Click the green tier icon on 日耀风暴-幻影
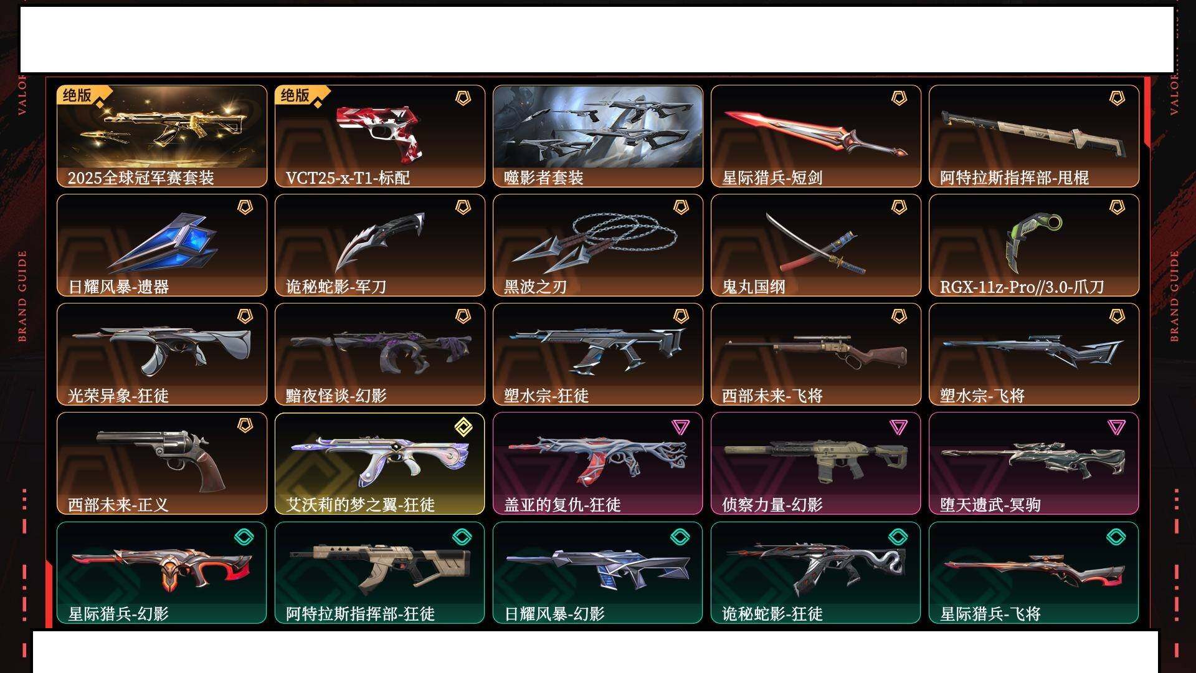Image resolution: width=1196 pixels, height=673 pixels. coord(680,537)
